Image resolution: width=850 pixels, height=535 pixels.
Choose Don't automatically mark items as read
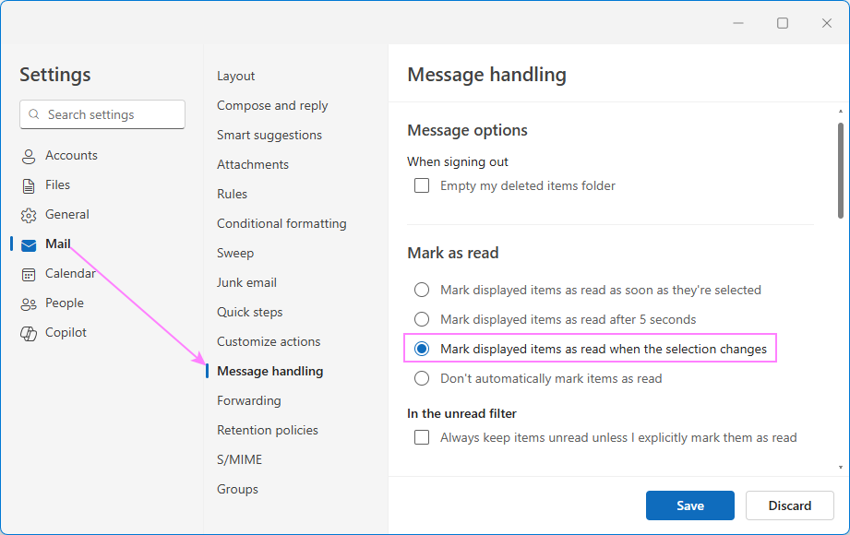pos(422,378)
